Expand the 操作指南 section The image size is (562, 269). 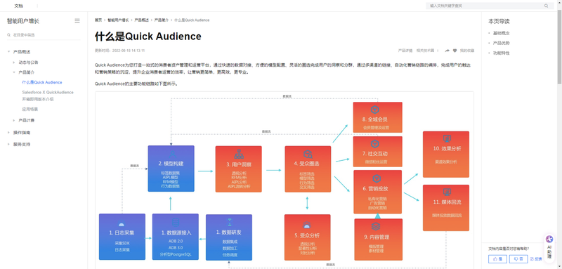click(x=8, y=133)
